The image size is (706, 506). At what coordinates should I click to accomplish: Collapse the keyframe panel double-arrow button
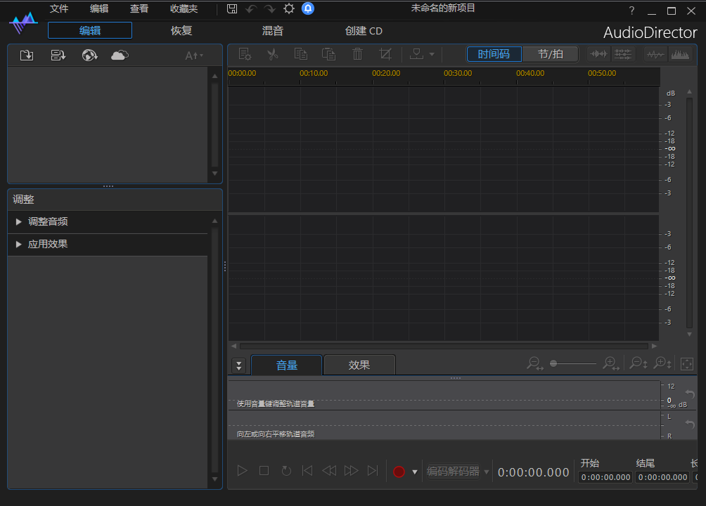coord(238,365)
